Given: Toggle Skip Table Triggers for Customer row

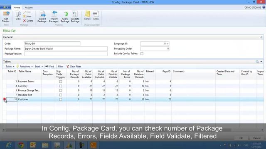Looking at the screenshot, I should coord(61,99).
